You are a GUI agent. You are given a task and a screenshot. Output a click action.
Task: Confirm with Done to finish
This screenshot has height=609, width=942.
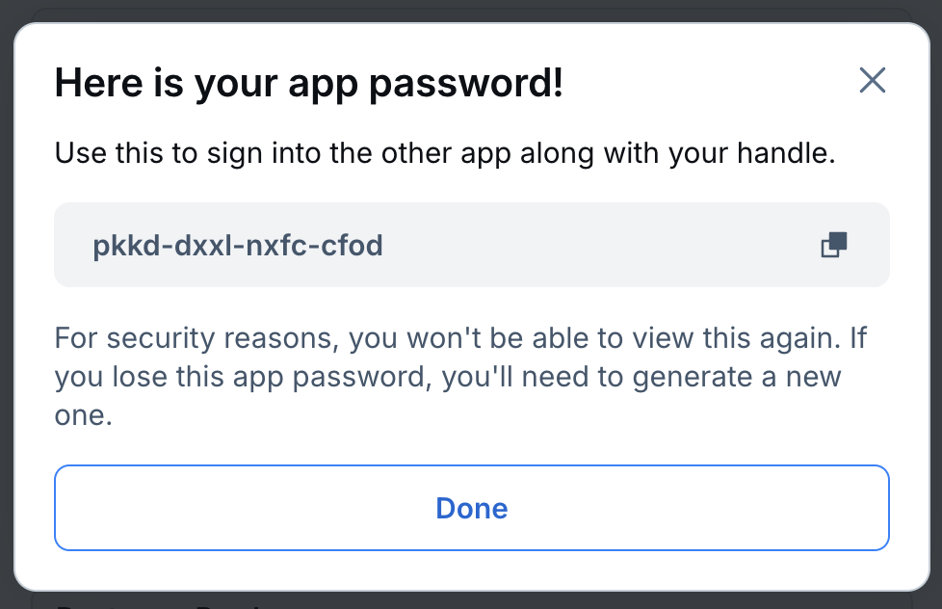pos(471,508)
